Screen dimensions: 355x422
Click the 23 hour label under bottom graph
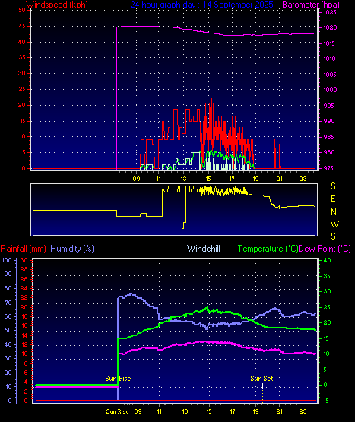click(x=303, y=411)
